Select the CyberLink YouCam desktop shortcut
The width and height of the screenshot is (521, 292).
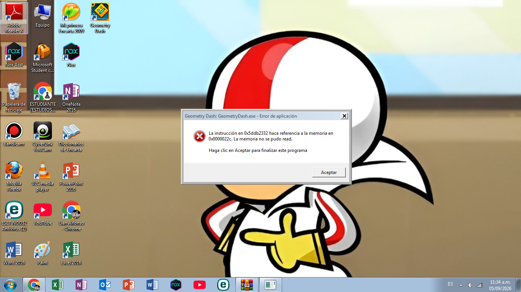[42, 137]
